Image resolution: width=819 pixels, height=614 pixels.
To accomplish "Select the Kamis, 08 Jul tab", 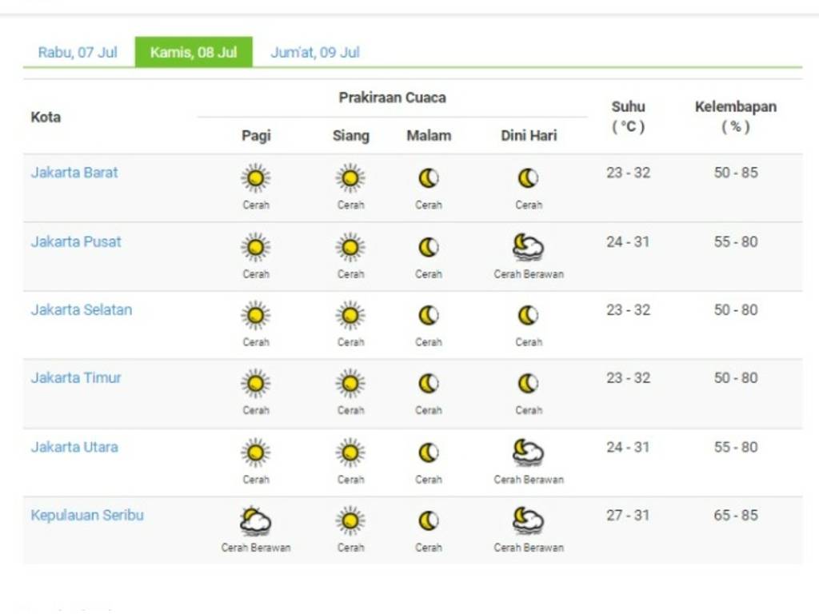I will (194, 53).
